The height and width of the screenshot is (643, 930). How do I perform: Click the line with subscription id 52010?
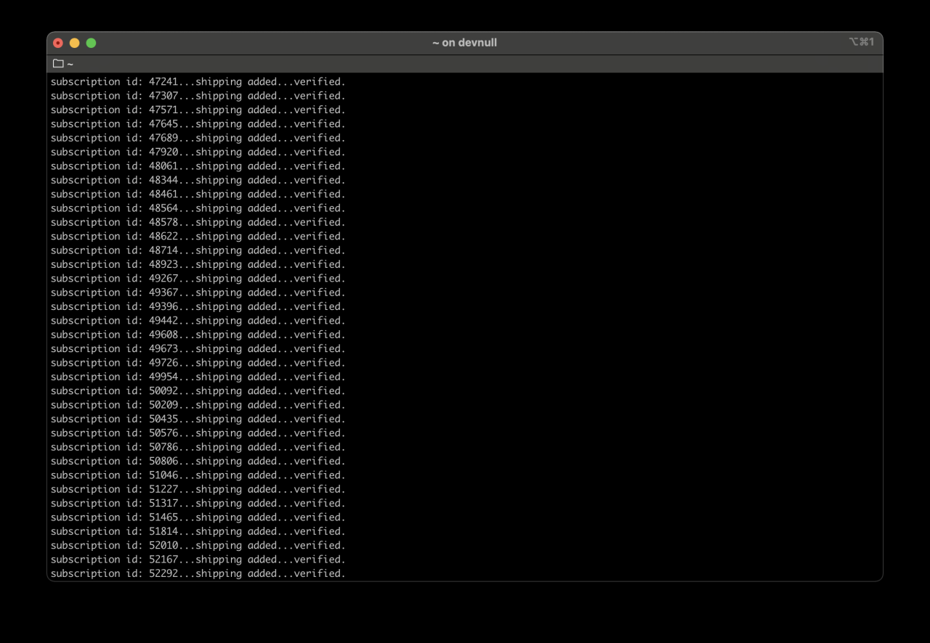(198, 545)
